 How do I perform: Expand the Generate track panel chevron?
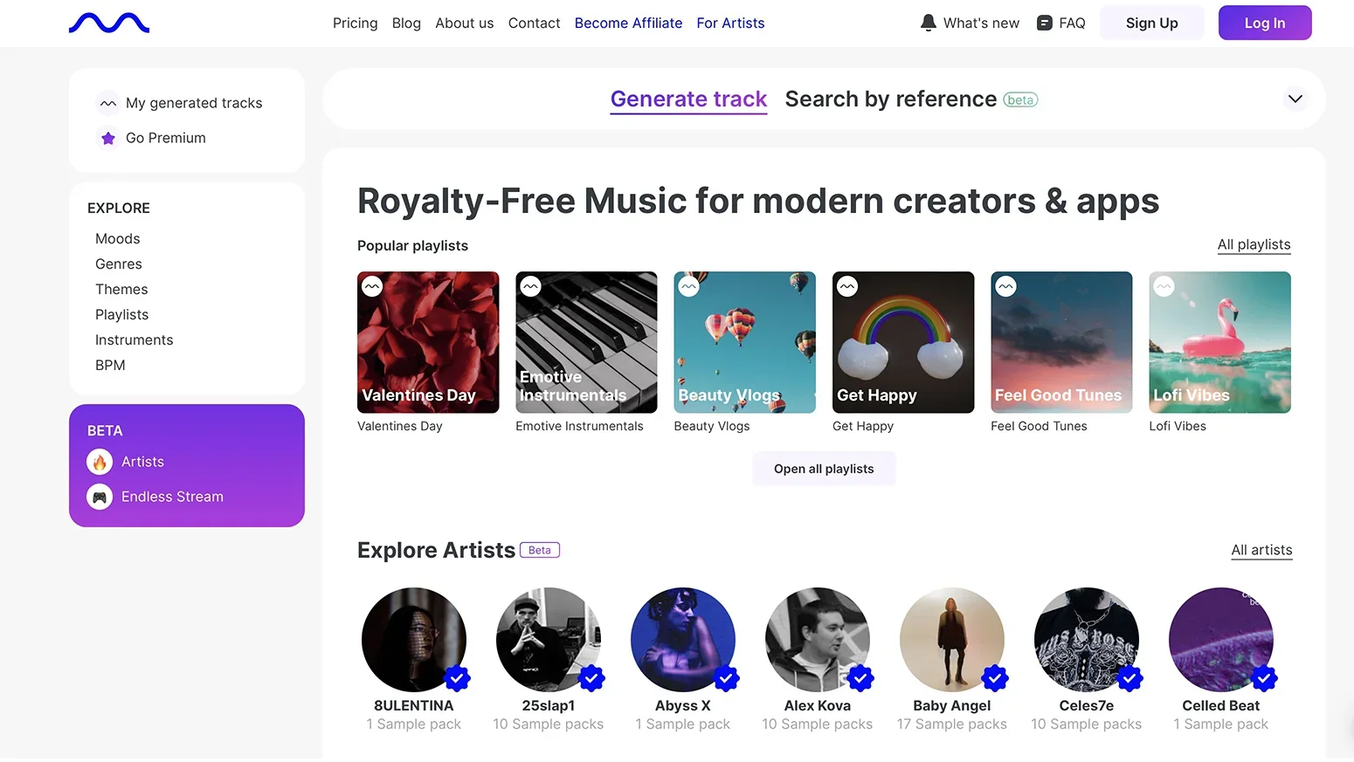(1295, 99)
